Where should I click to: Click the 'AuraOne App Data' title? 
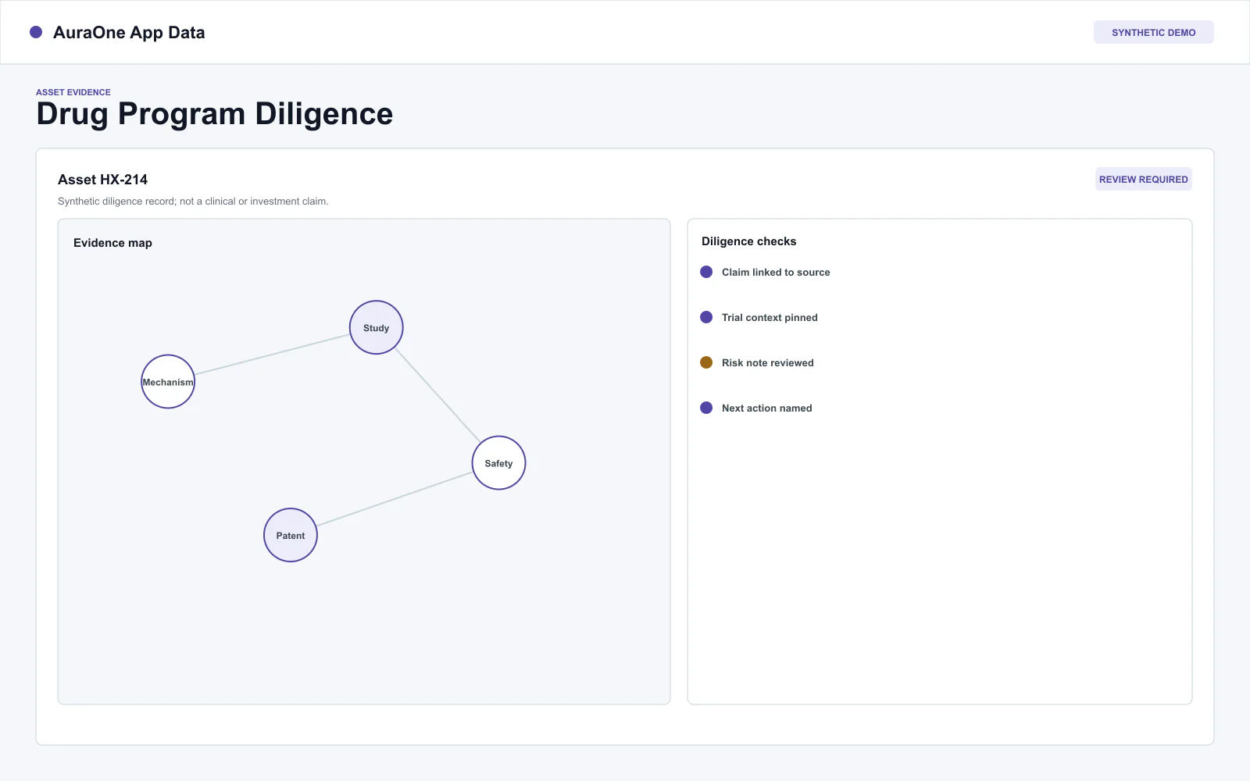coord(129,33)
